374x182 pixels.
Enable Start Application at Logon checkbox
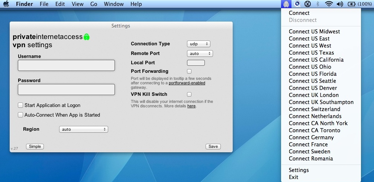coord(21,105)
